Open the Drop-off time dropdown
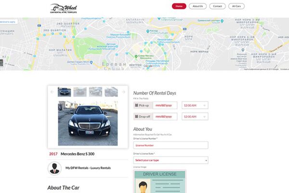 tap(195, 117)
